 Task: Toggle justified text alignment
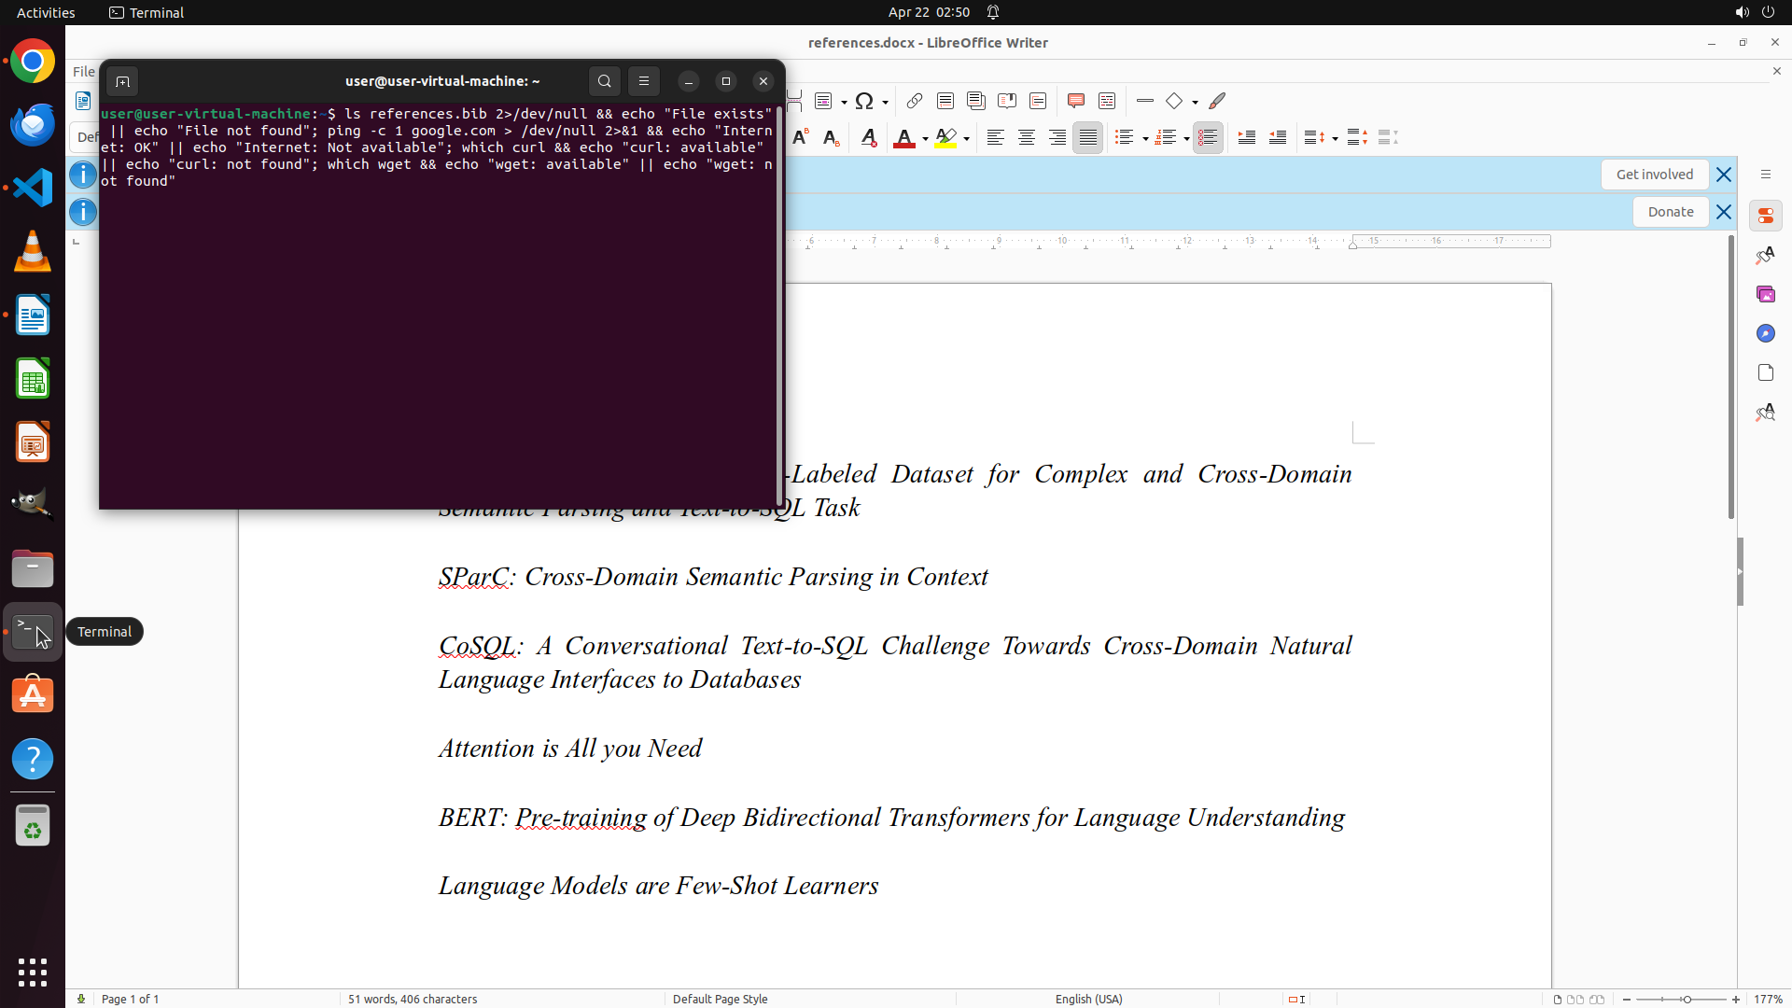click(x=1087, y=138)
